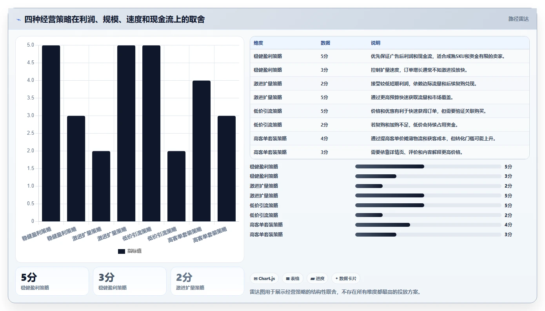Click the 低价引流策略 progress bar showing 2分
The image size is (545, 311).
[x=428, y=215]
